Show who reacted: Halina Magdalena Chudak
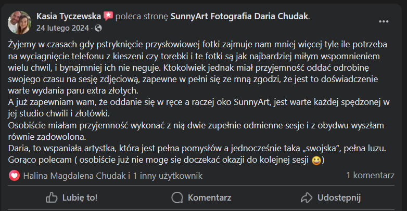Viewport: 407px width, 211px height. click(74, 176)
